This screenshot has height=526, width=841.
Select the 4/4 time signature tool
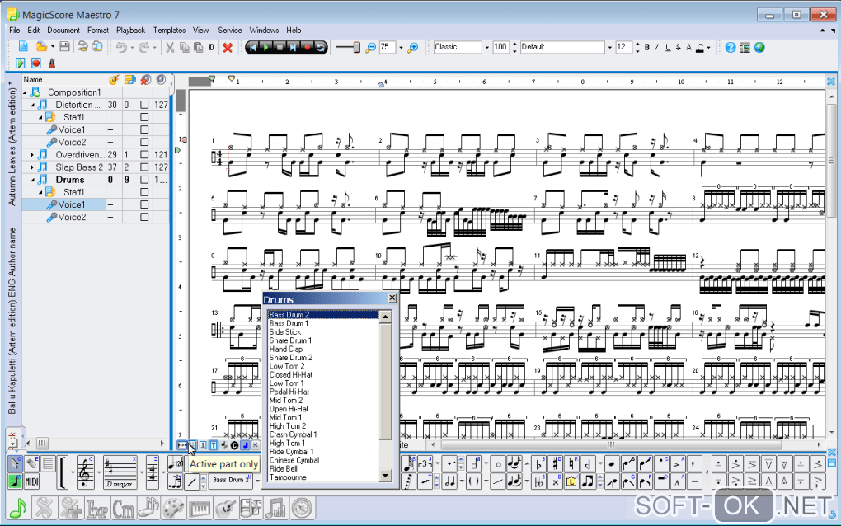point(153,473)
